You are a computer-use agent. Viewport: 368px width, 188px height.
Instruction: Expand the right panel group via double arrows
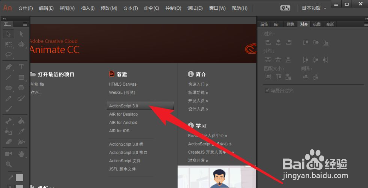pyautogui.click(x=366, y=18)
